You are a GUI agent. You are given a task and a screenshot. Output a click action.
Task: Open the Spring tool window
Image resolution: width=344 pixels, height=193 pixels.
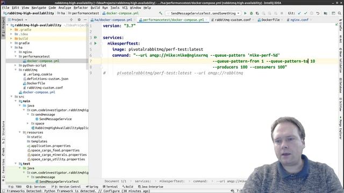point(92,187)
